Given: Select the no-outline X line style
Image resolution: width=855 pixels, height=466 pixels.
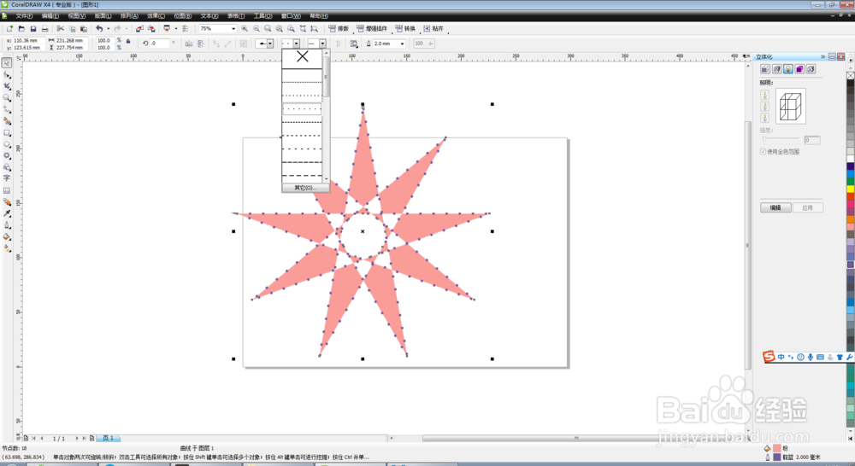Looking at the screenshot, I should [302, 56].
